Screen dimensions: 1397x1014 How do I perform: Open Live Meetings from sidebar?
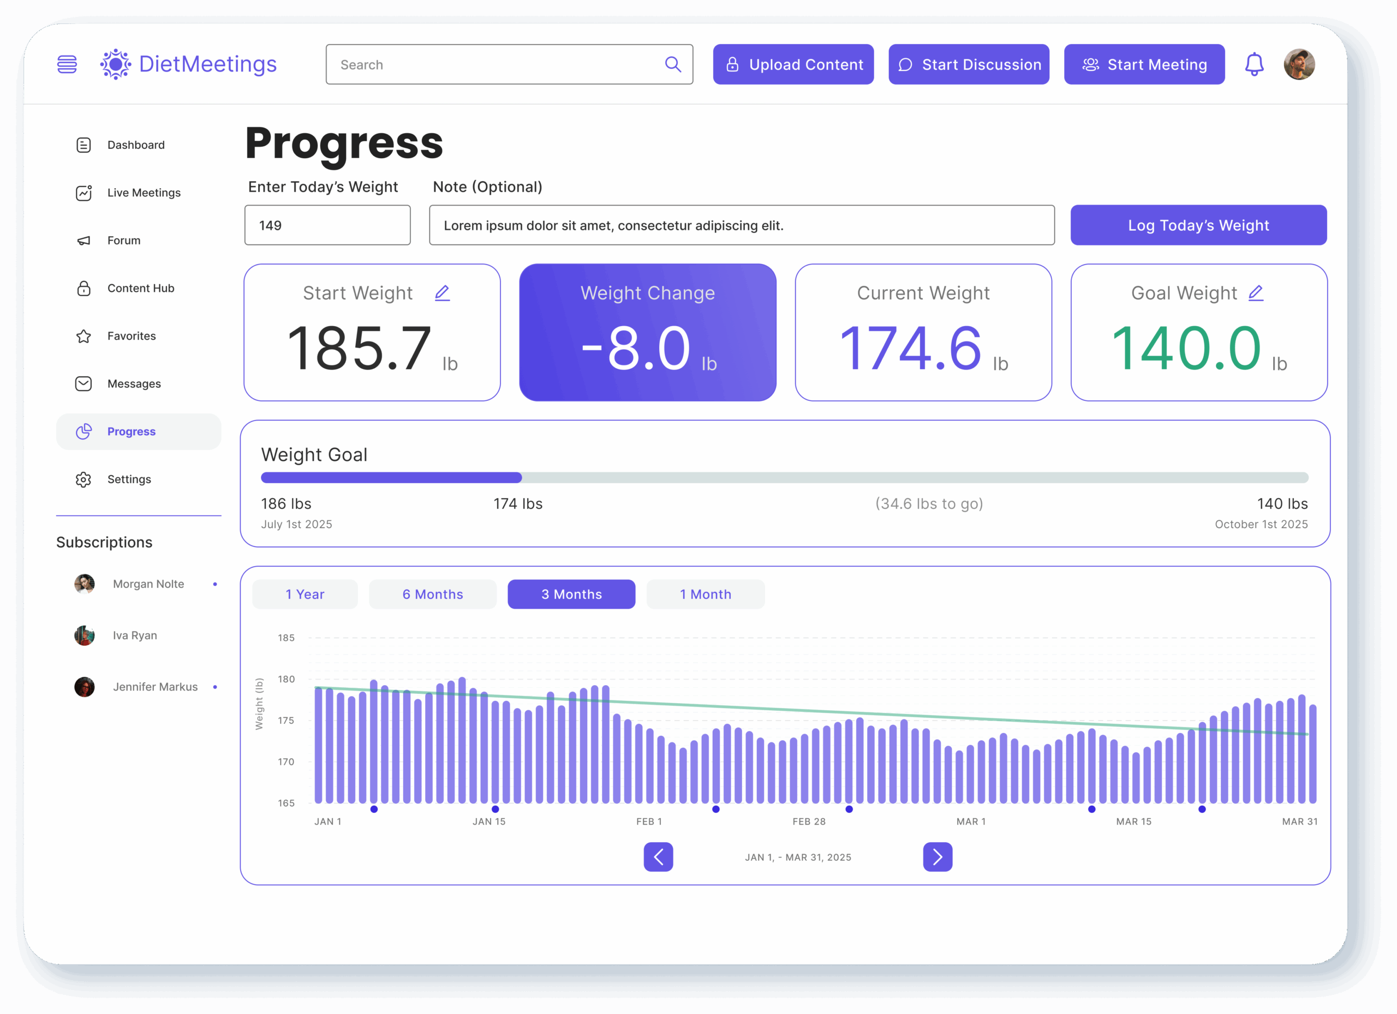(x=144, y=193)
